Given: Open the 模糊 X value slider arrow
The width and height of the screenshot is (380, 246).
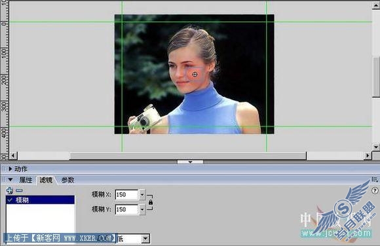Looking at the screenshot, I should tap(142, 194).
